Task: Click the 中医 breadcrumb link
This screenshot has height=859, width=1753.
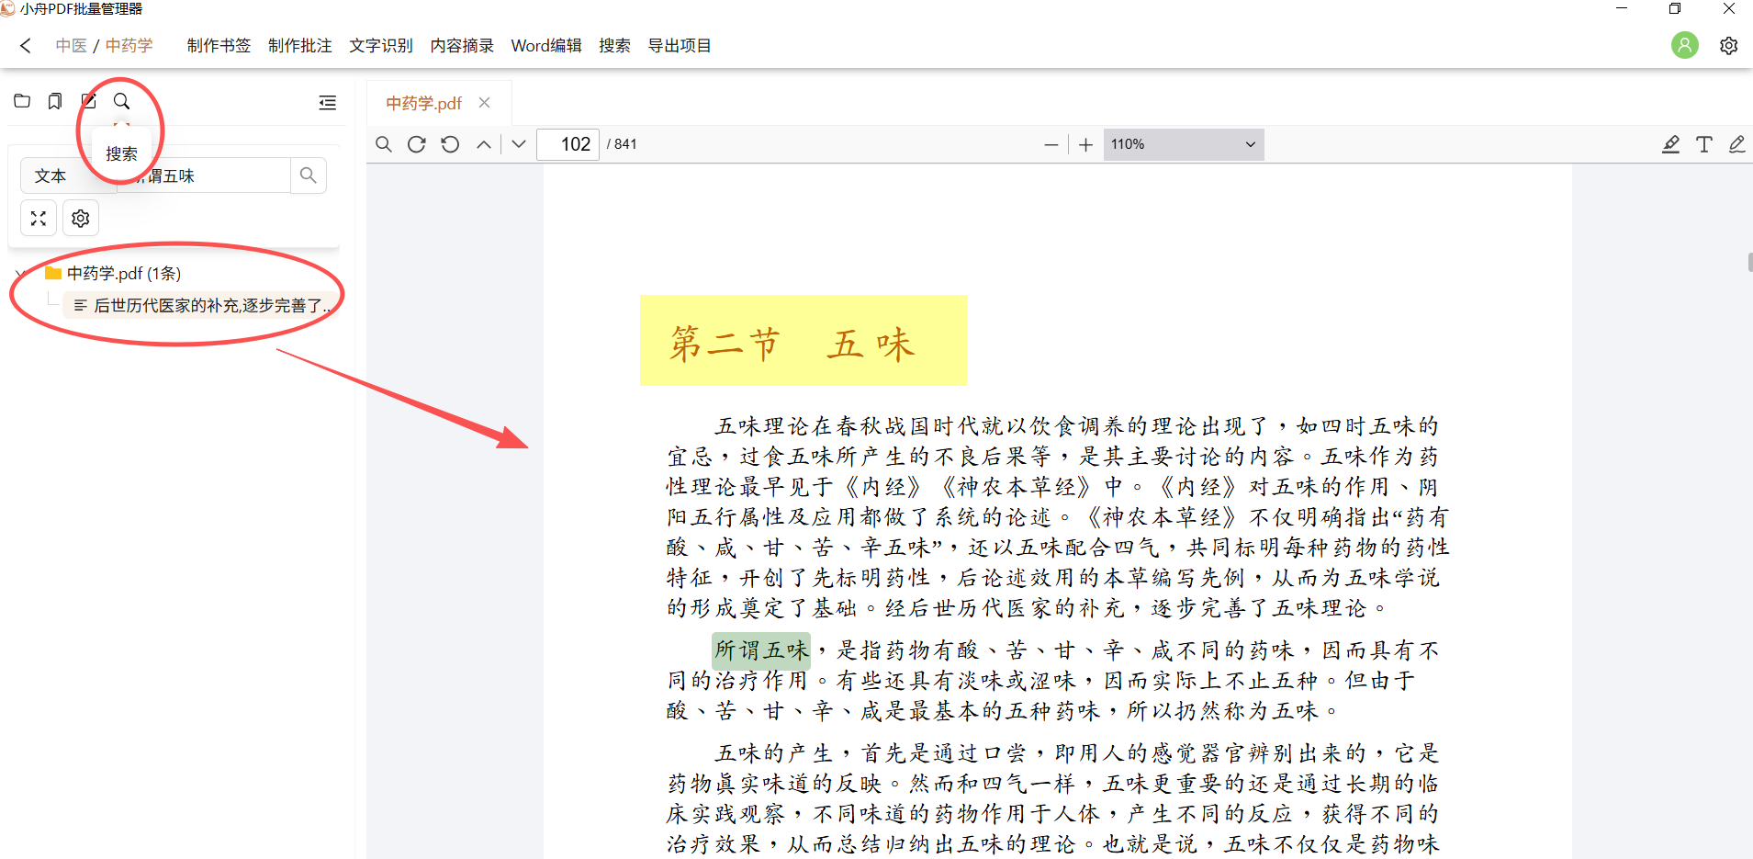Action: pos(71,46)
